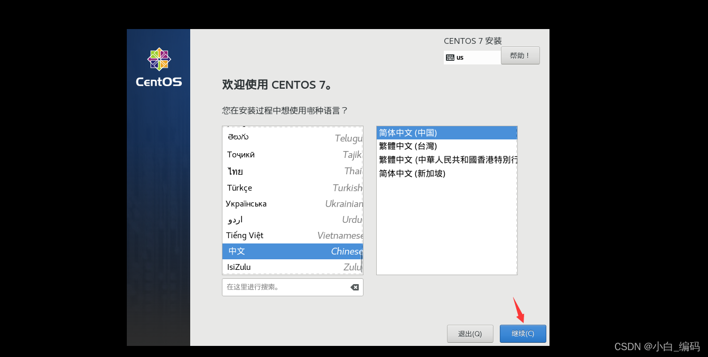This screenshot has height=357, width=708.
Task: Pick Tiếng Việt Vietnamese language
Action: pos(293,235)
